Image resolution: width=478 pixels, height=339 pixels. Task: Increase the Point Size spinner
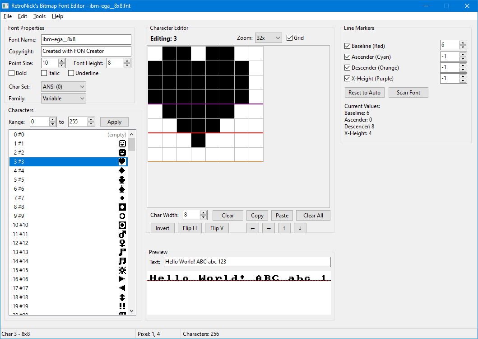click(61, 61)
